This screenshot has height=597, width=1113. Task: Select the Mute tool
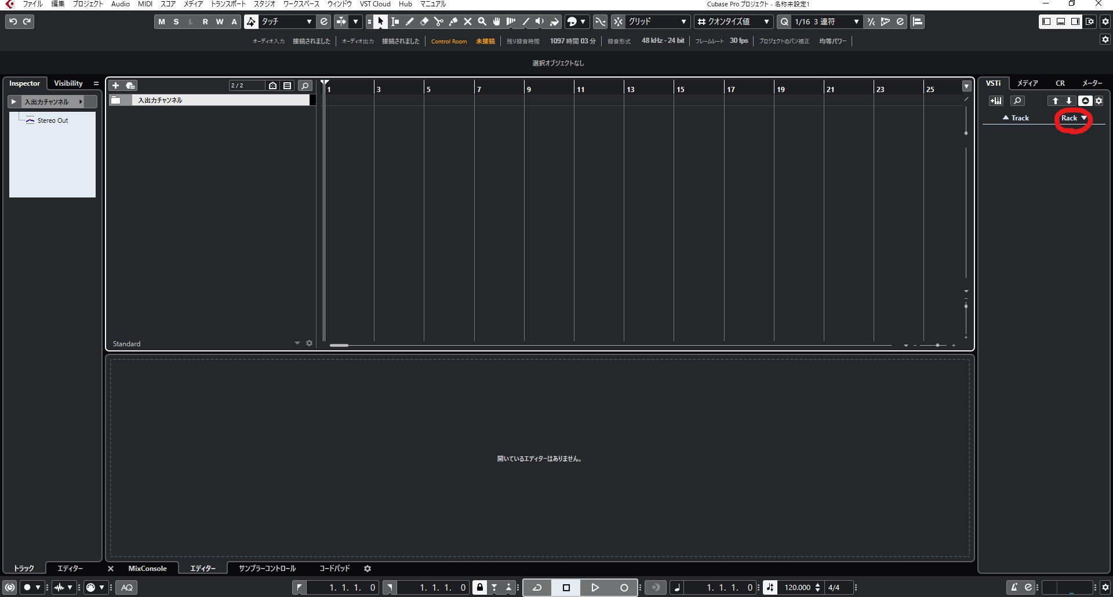tap(468, 21)
